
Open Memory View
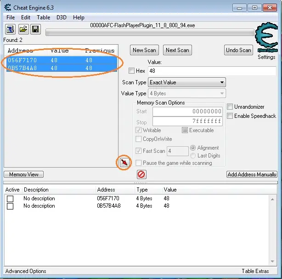point(24,174)
